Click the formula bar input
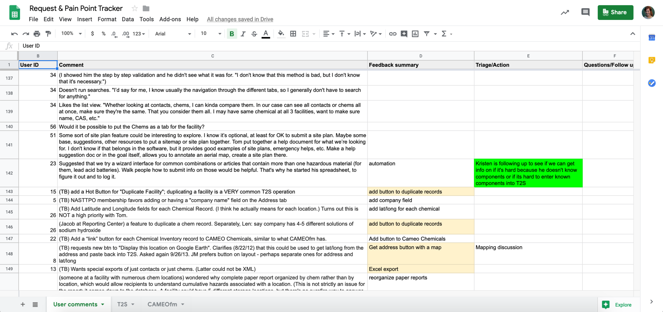This screenshot has height=312, width=663. click(x=329, y=46)
